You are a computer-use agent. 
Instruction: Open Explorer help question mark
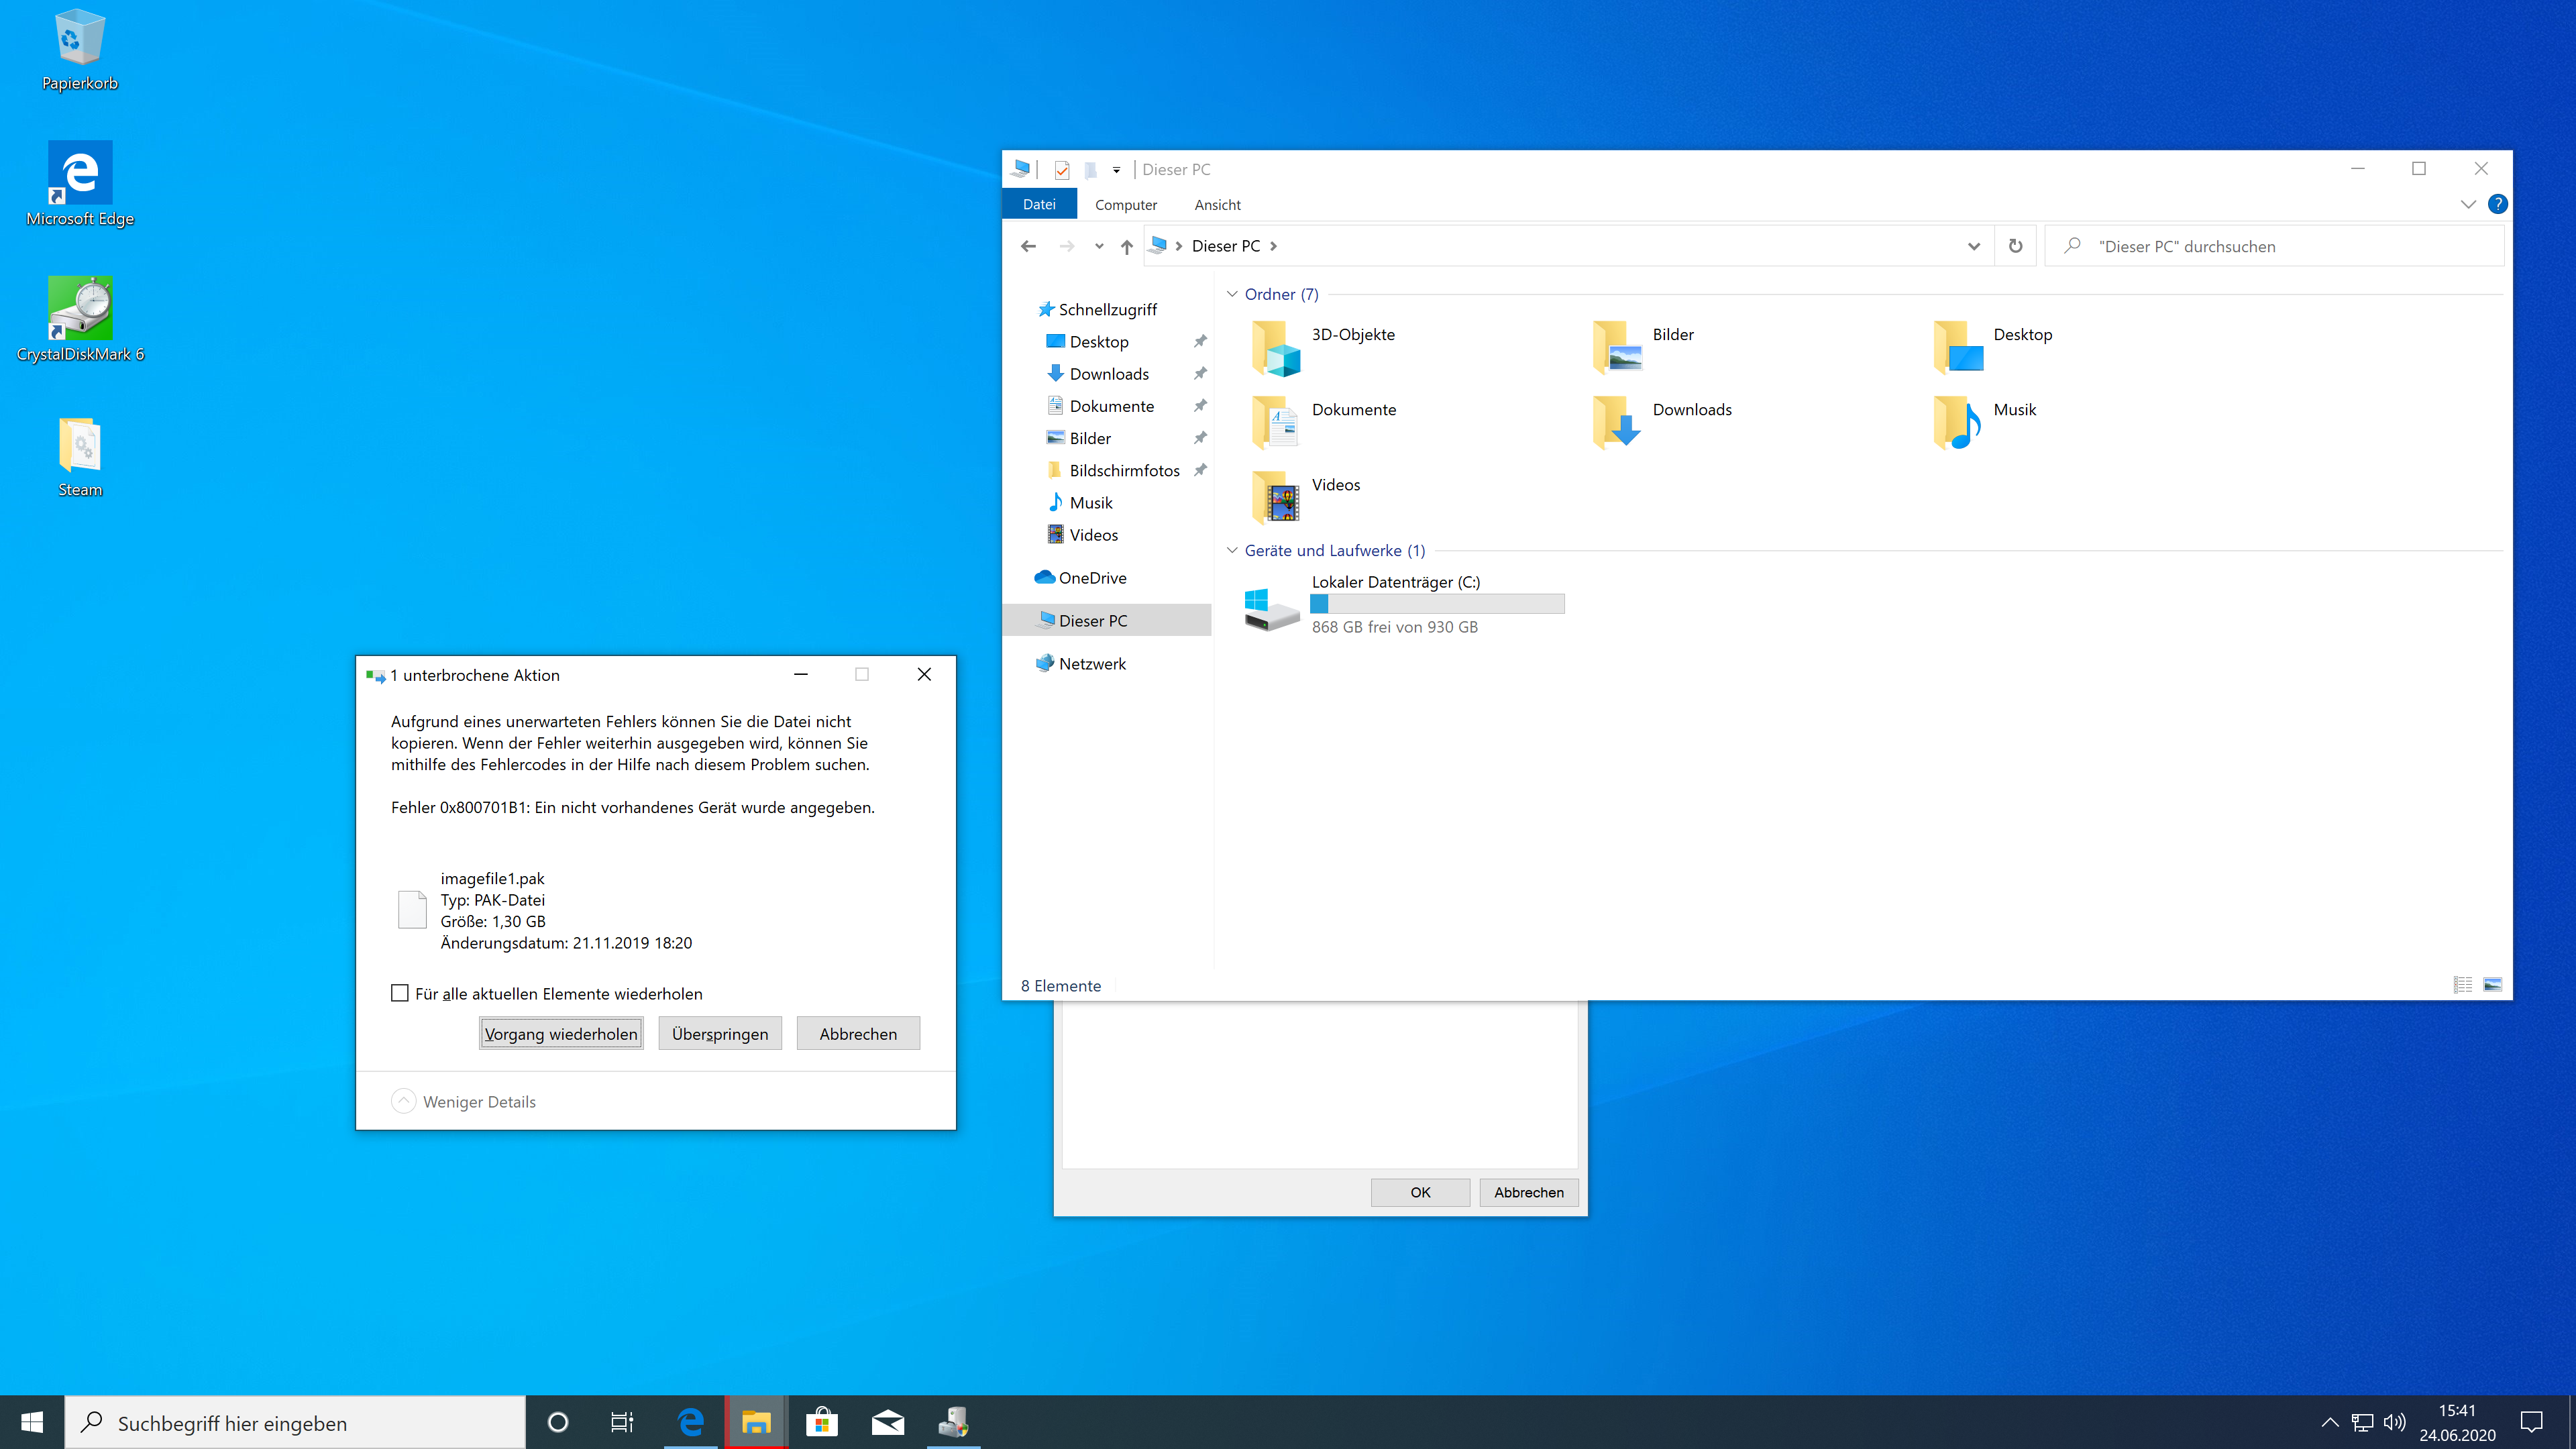pos(2497,204)
